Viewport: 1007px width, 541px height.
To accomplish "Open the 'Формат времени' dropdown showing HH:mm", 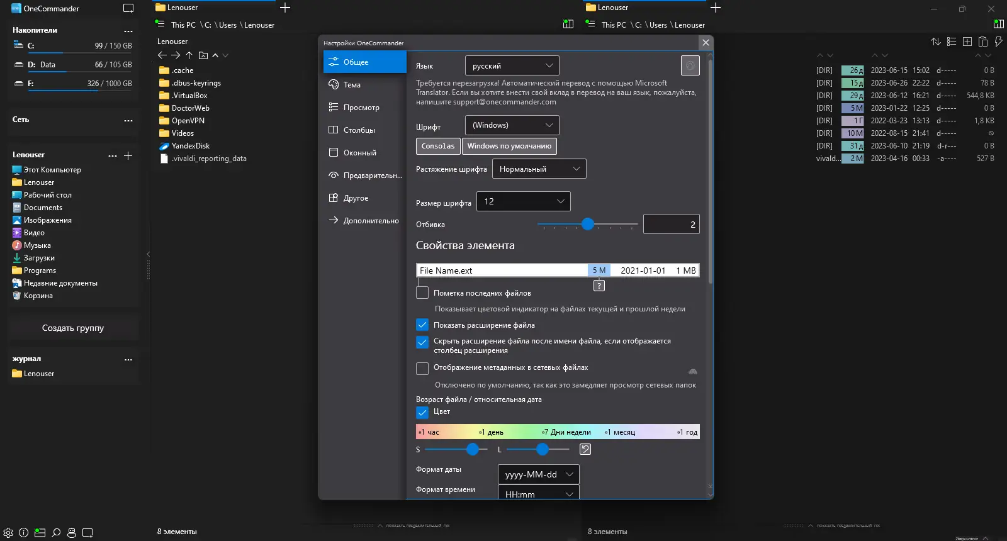I will click(539, 493).
